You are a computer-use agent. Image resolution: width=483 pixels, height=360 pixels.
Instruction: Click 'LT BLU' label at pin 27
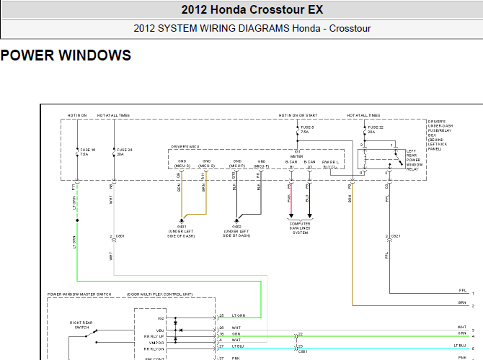click(238, 346)
